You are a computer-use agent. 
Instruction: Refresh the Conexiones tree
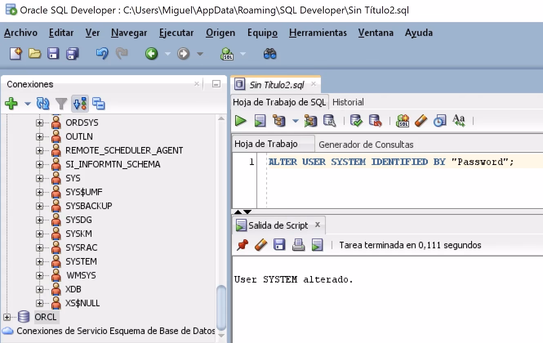point(43,104)
